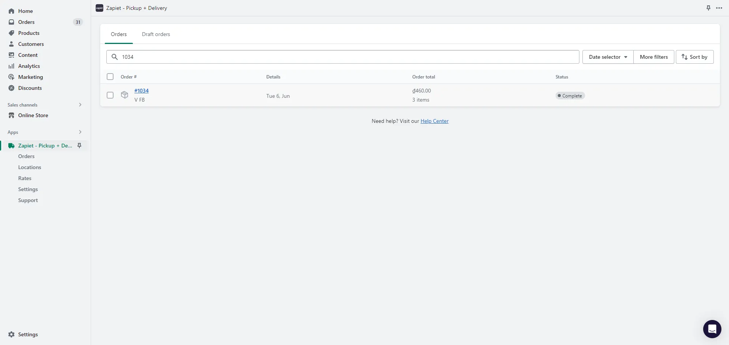Viewport: 729px width, 345px height.
Task: Click the Analytics bar chart icon
Action: click(x=11, y=66)
